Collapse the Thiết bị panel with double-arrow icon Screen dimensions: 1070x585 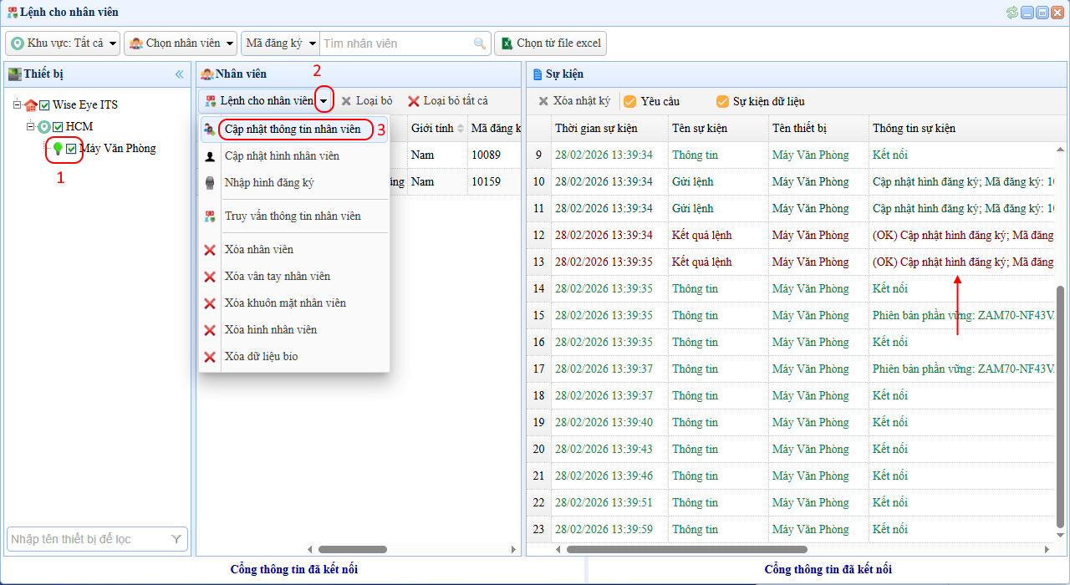pyautogui.click(x=179, y=74)
